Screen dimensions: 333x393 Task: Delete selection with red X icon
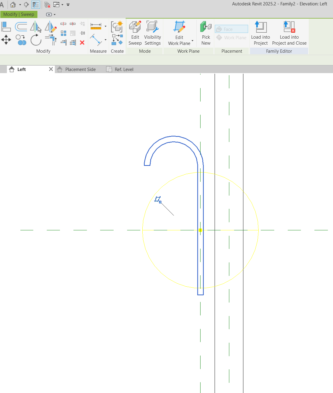tap(82, 43)
